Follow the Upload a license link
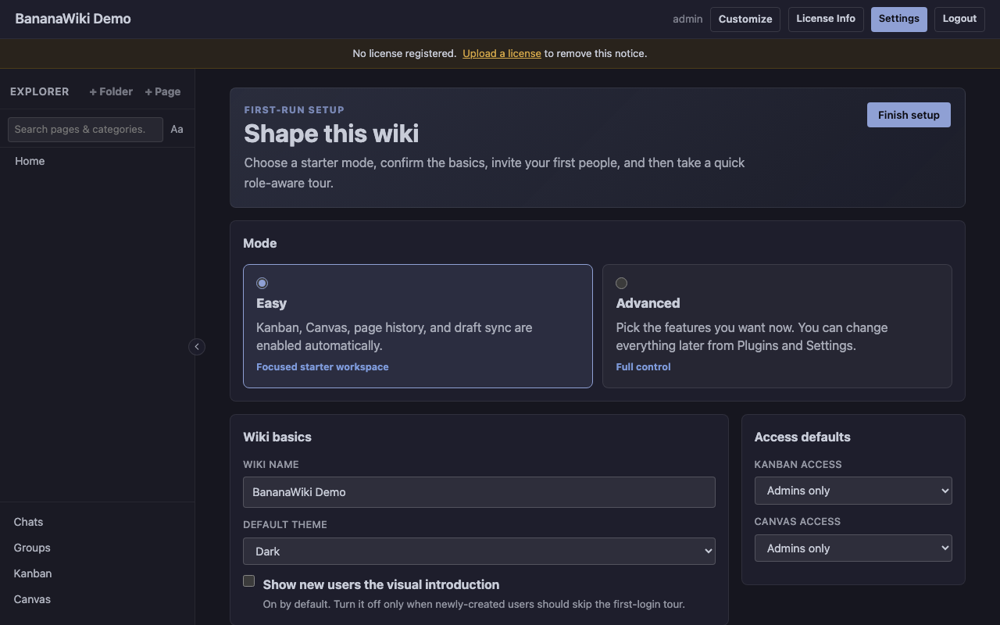 (x=502, y=54)
